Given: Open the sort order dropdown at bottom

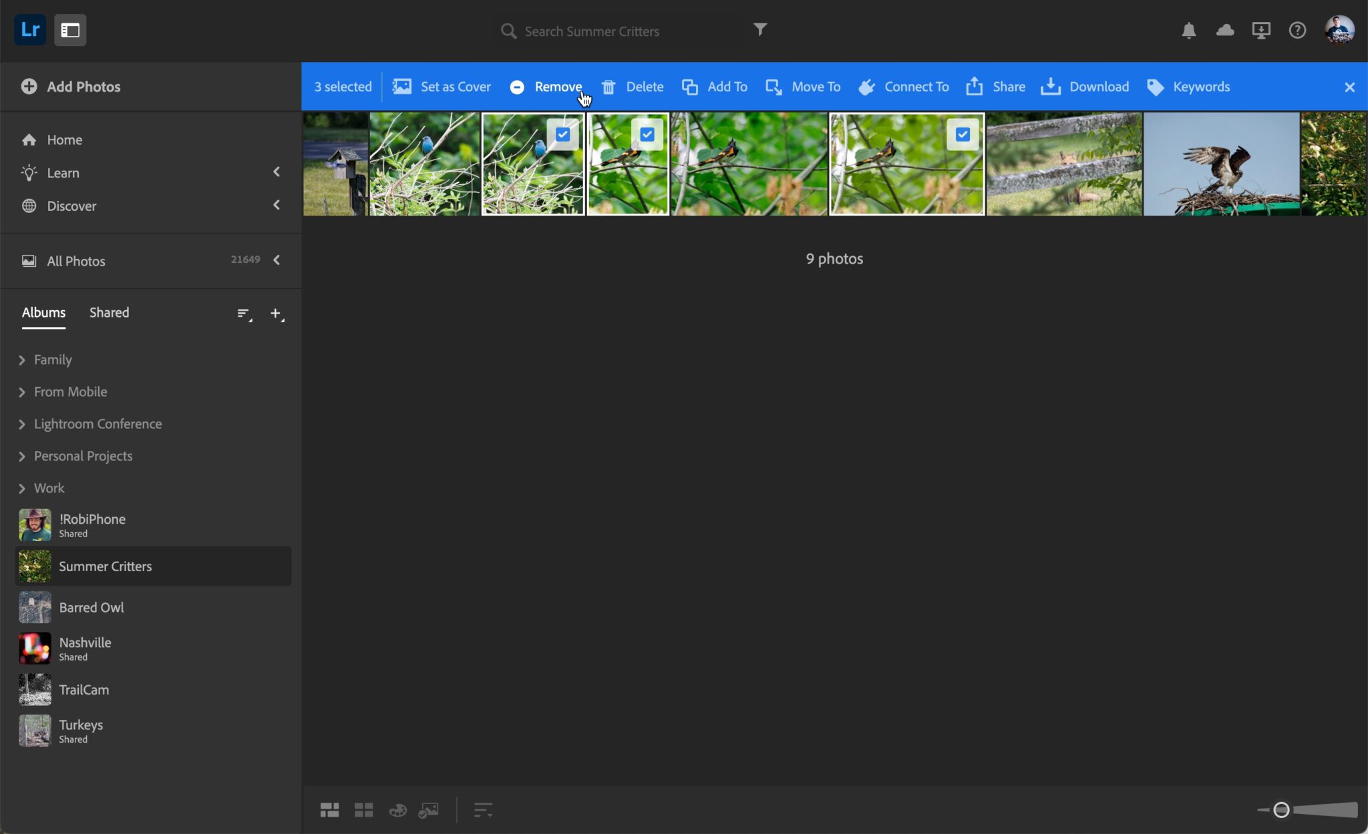Looking at the screenshot, I should point(484,809).
